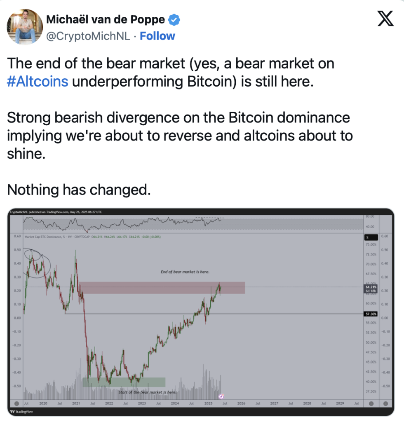This screenshot has height=422, width=404.
Task: Click the 2025 timeline label
Action: pyautogui.click(x=208, y=403)
